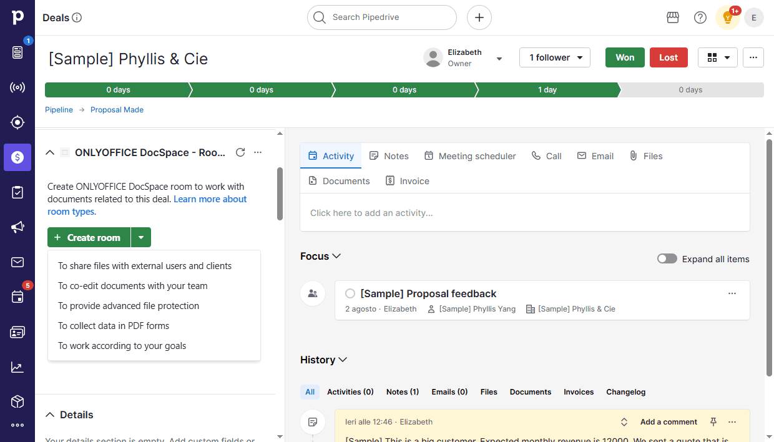Click the 1 day pipeline stage segment
This screenshot has height=442, width=774.
(x=547, y=90)
